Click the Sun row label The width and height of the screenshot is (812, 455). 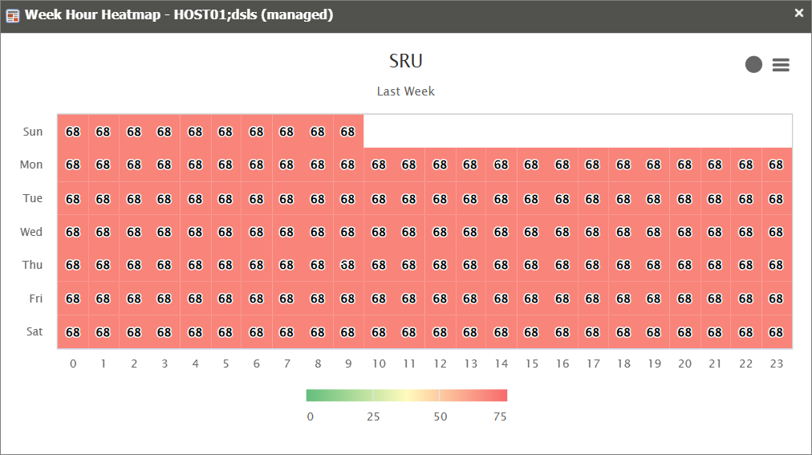tap(33, 132)
